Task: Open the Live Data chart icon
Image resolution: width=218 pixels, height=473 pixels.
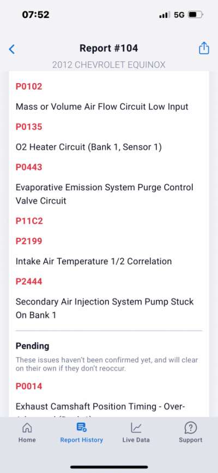Action: pyautogui.click(x=136, y=427)
